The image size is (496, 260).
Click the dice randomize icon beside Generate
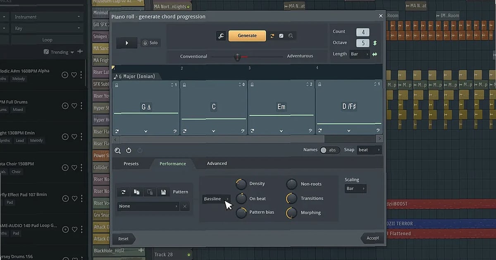[x=281, y=35]
